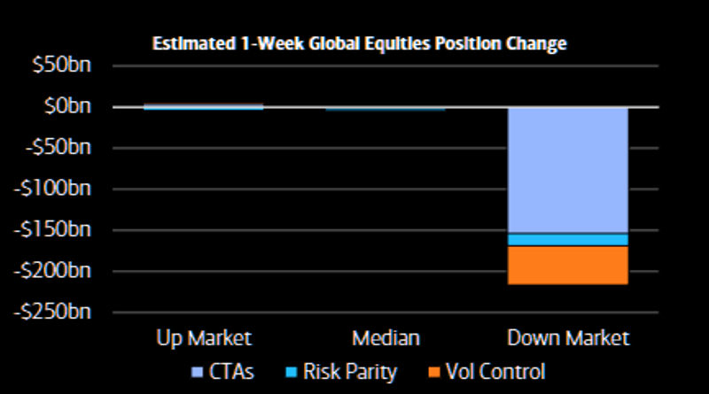This screenshot has height=394, width=709.
Task: Select the Vol Control legend label
Action: (498, 372)
